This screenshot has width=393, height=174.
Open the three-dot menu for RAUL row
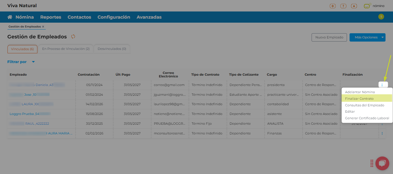382,124
